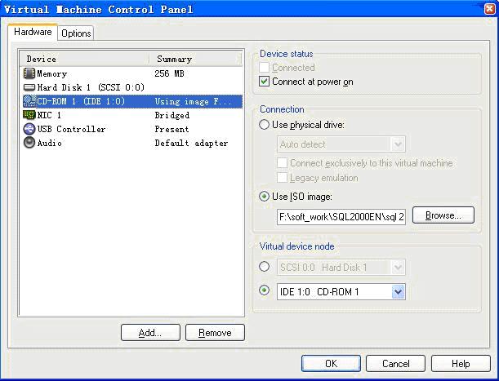
Task: Select the USB Controller icon
Action: point(29,129)
